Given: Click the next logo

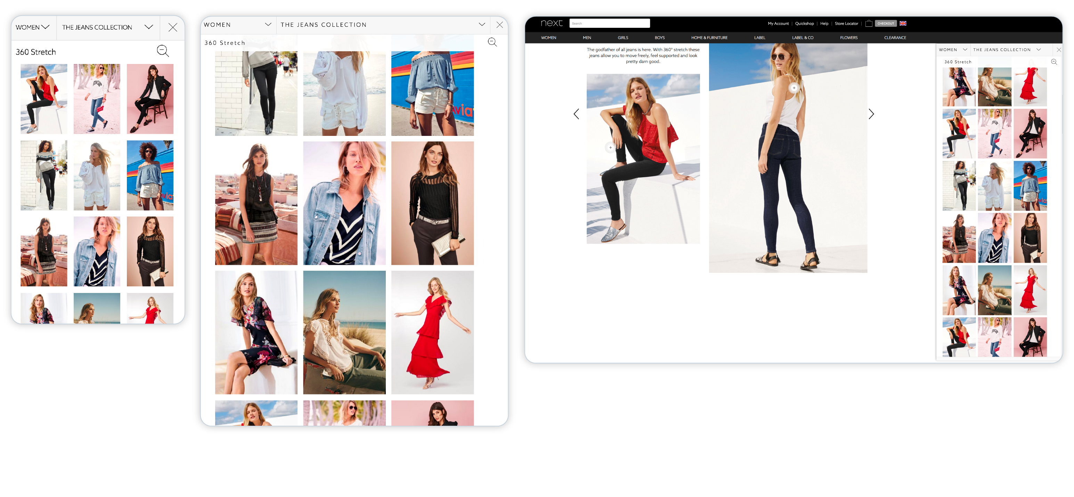Looking at the screenshot, I should tap(551, 23).
